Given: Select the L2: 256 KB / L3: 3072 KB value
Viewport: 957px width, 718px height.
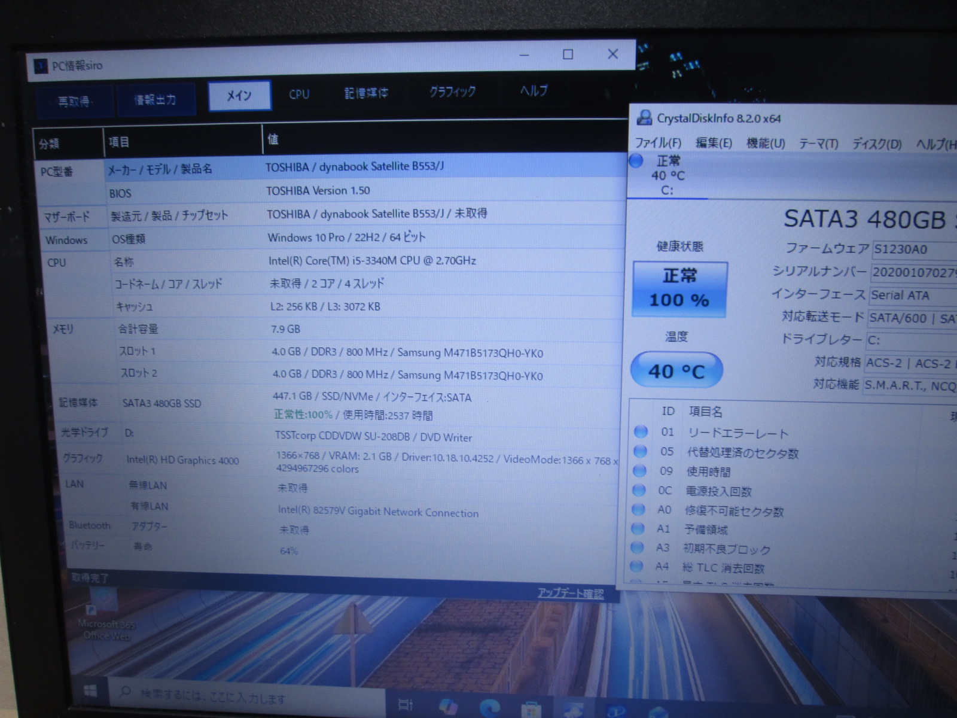Looking at the screenshot, I should tap(325, 306).
